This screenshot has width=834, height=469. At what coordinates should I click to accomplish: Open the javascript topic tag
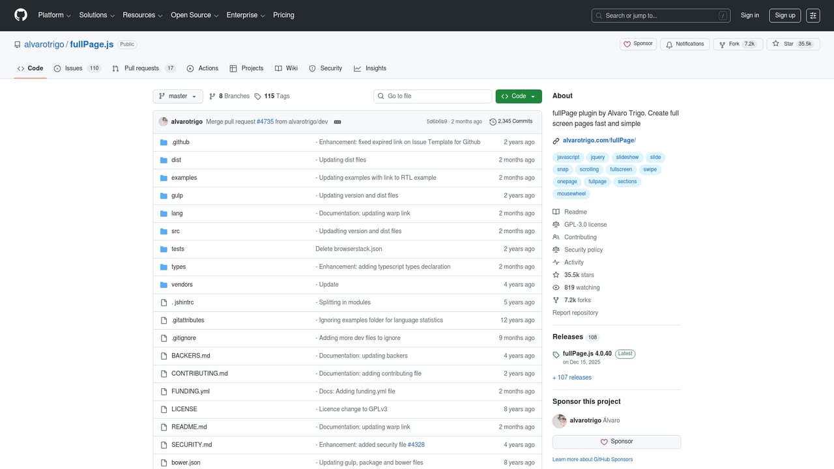click(x=568, y=157)
